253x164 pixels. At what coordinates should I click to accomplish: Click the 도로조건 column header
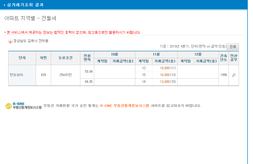(65, 58)
